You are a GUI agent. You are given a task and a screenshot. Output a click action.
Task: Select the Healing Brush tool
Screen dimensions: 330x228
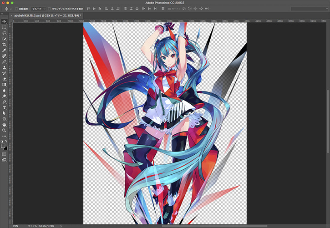[x=4, y=56]
